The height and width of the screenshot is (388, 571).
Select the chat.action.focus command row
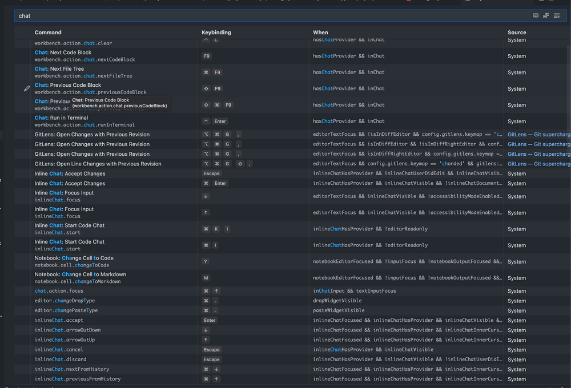pos(114,290)
